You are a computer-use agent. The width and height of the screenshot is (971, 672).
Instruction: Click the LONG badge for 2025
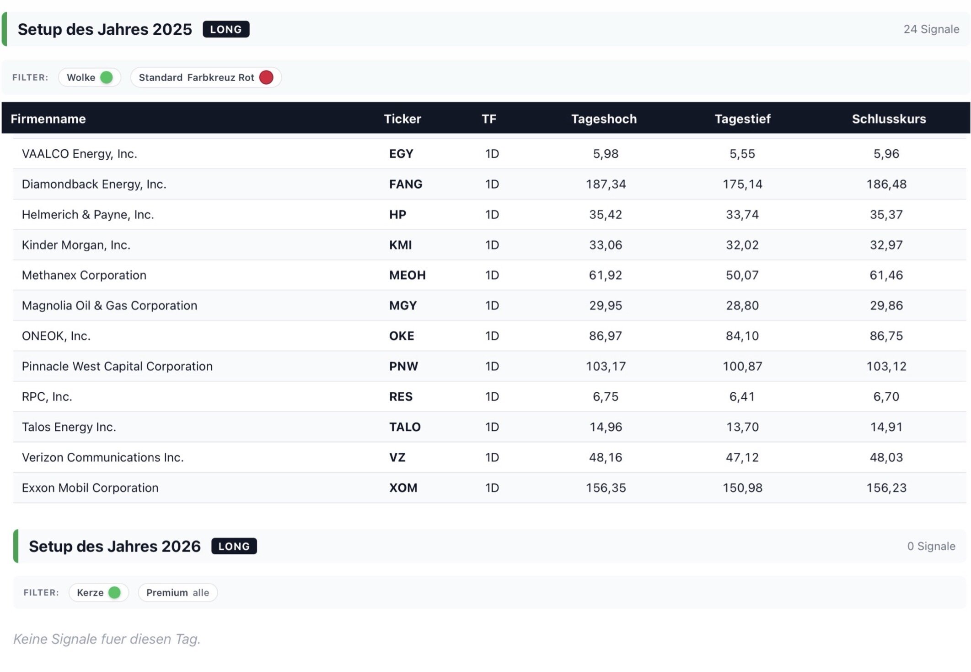226,29
